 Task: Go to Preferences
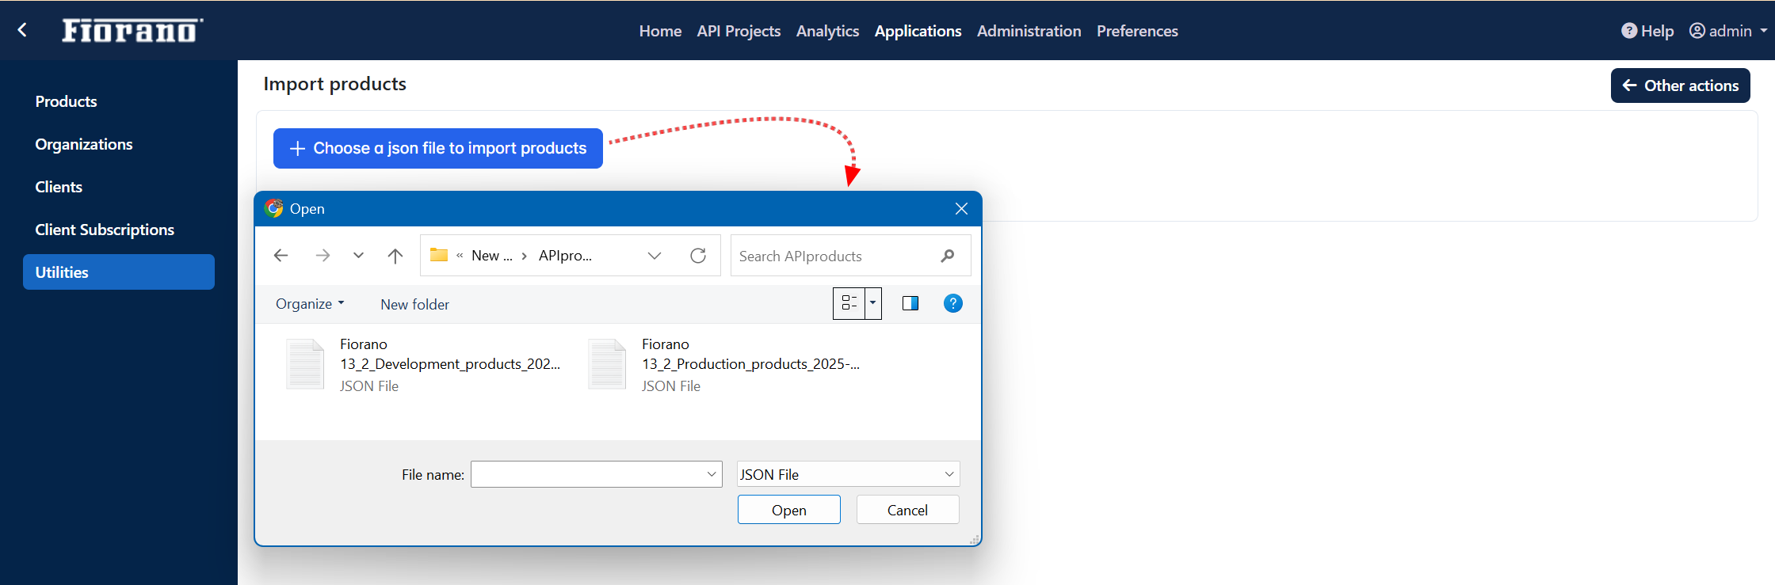[x=1137, y=31]
